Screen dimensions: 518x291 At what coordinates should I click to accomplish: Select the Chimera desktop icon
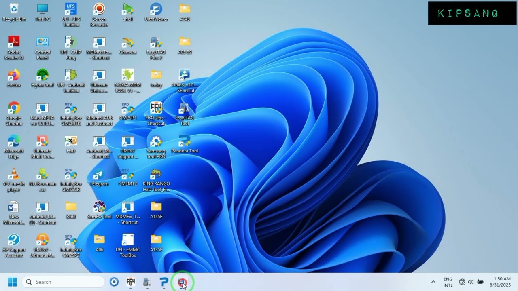(x=128, y=46)
